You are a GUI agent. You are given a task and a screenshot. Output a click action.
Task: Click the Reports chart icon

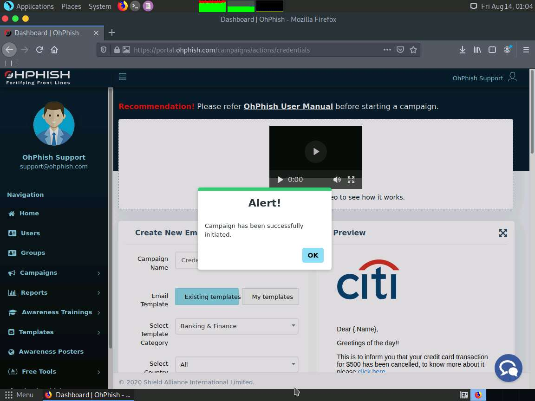pos(12,292)
